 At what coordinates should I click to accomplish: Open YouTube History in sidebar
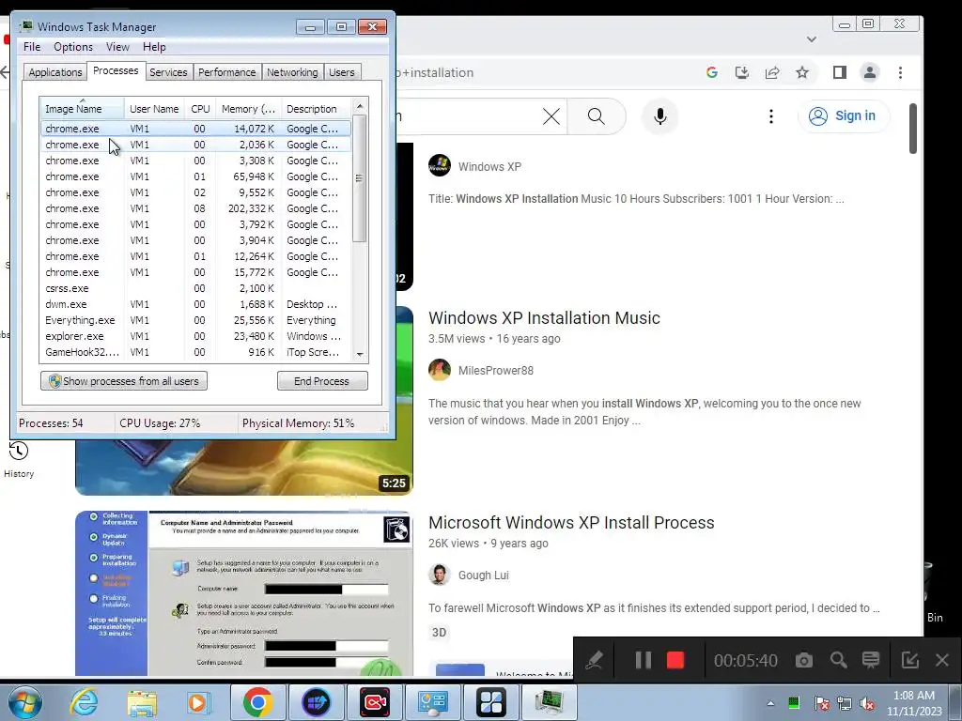[x=19, y=459]
